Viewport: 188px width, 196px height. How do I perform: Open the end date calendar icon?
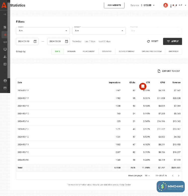click(67, 41)
